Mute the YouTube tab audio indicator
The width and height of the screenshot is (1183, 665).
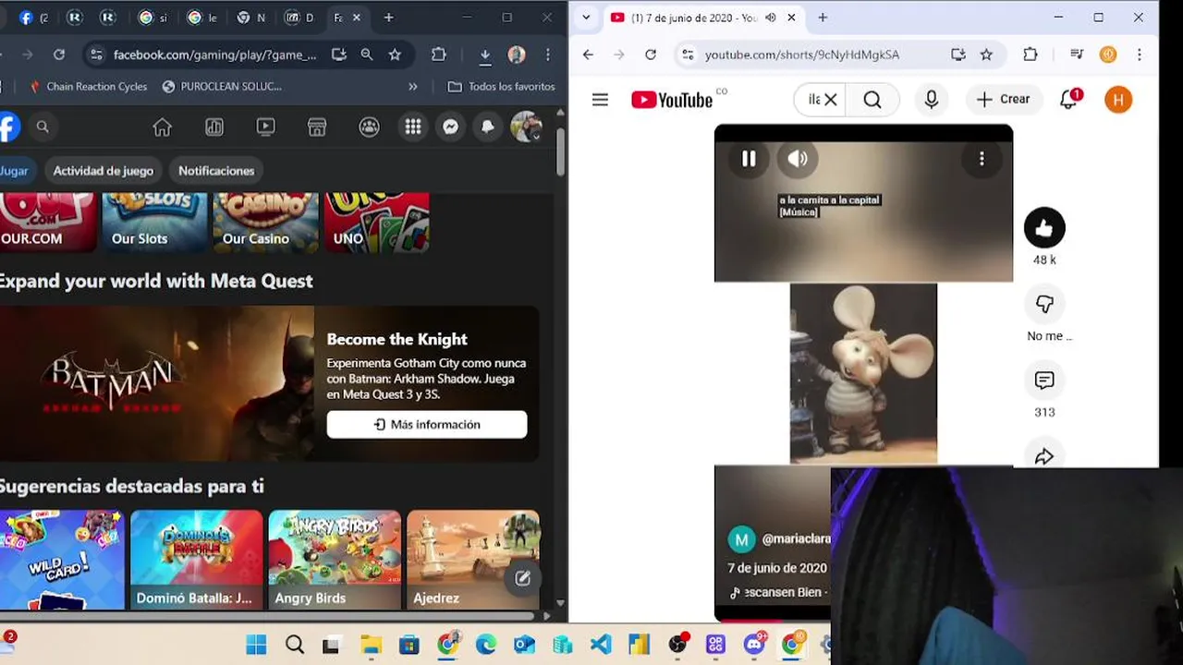pyautogui.click(x=771, y=18)
